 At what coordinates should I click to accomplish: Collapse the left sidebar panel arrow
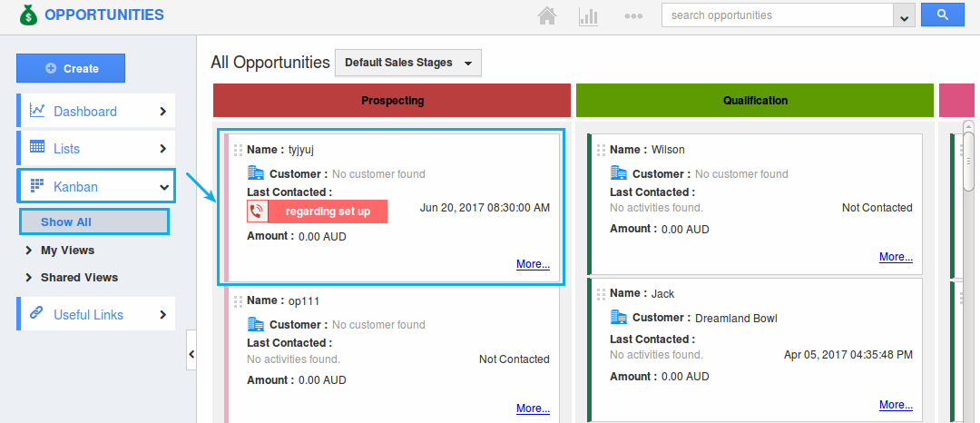(x=191, y=353)
